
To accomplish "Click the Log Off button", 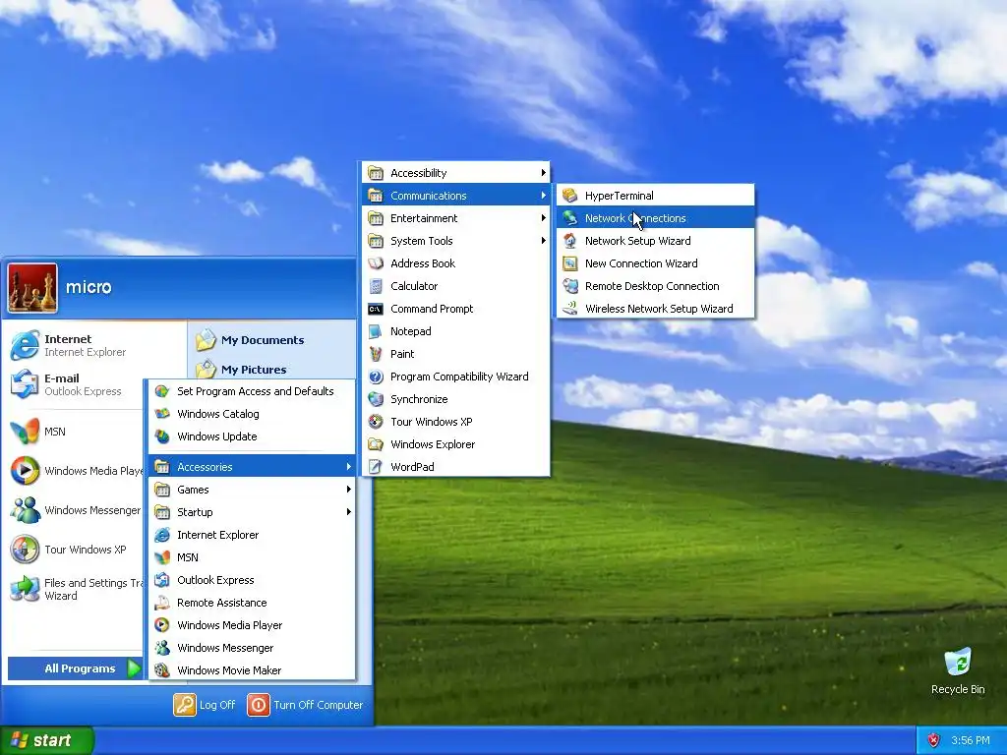I will click(x=205, y=704).
